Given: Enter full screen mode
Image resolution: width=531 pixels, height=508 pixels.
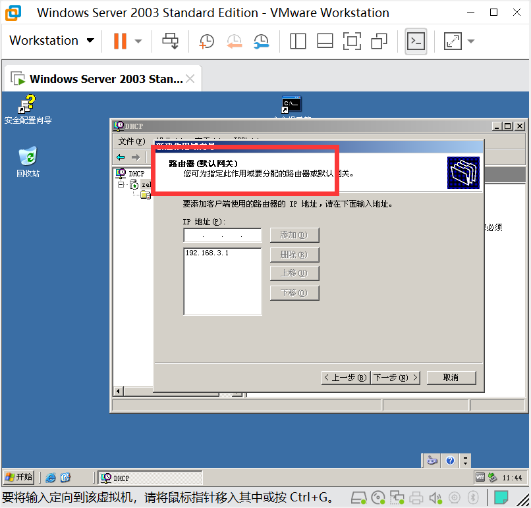Looking at the screenshot, I should (352, 41).
